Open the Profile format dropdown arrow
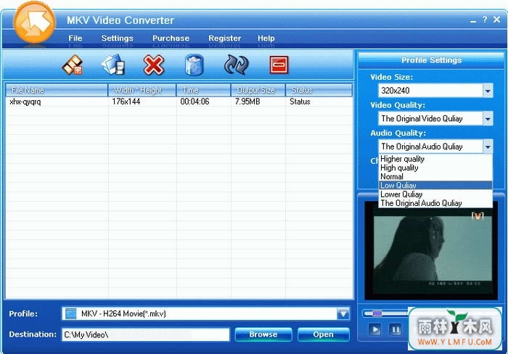 point(343,313)
